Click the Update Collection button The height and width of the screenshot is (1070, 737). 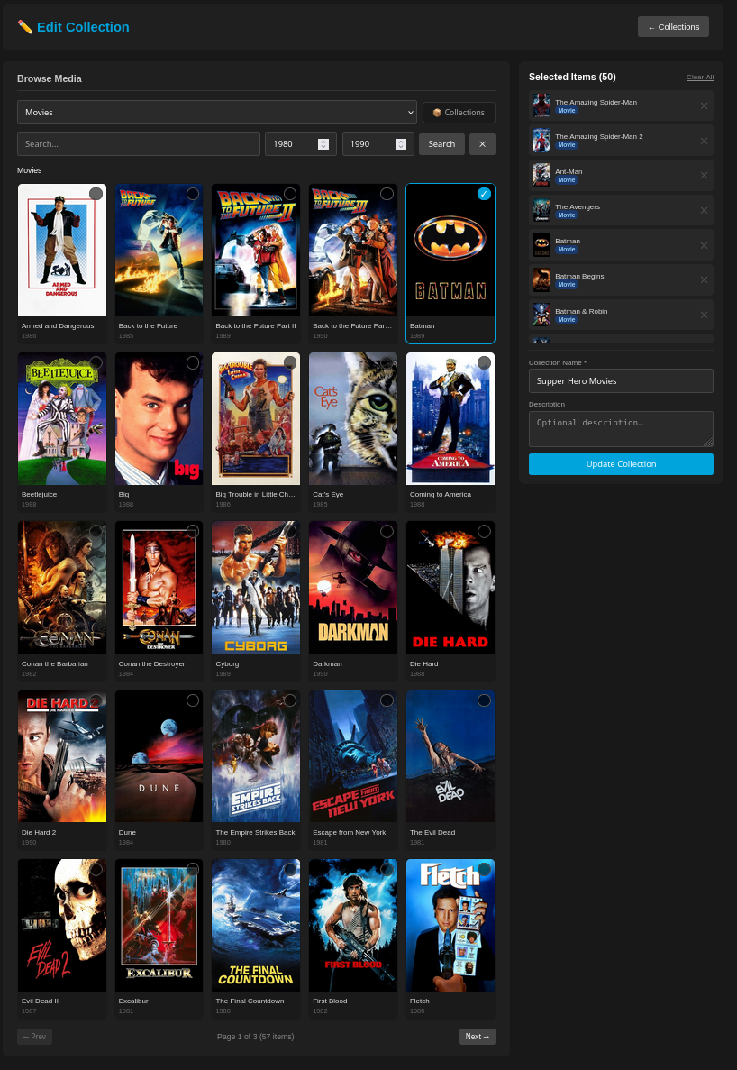pos(621,463)
